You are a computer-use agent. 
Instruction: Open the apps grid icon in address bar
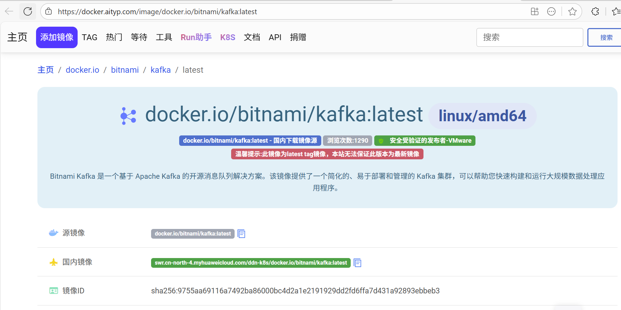pos(535,11)
